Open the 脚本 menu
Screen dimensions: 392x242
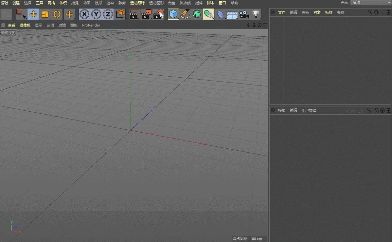point(211,3)
